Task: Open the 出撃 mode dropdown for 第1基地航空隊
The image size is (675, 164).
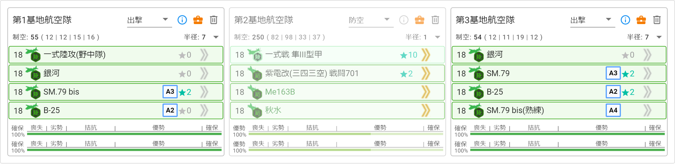Action: pos(149,20)
